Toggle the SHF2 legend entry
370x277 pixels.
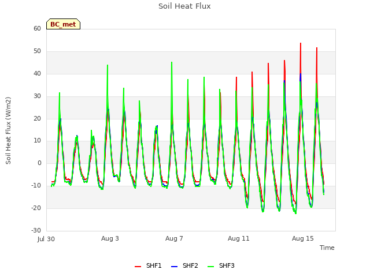184,265
